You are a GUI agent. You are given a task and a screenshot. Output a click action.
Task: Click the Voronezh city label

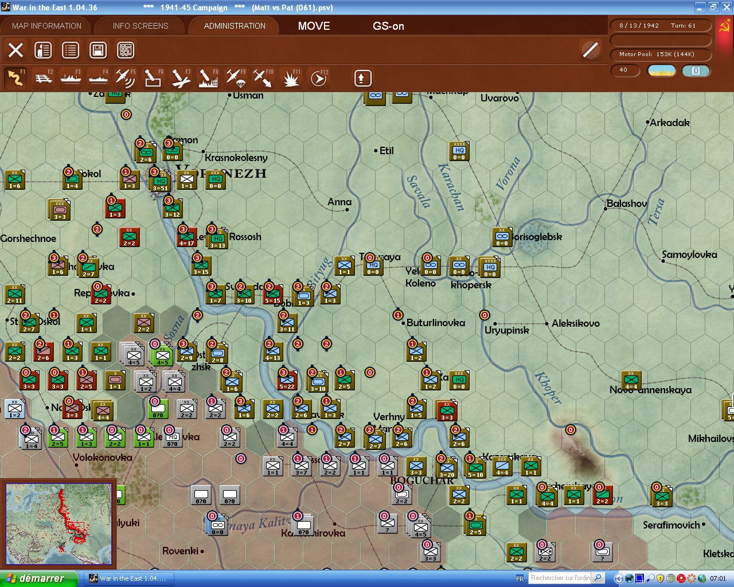click(x=222, y=173)
